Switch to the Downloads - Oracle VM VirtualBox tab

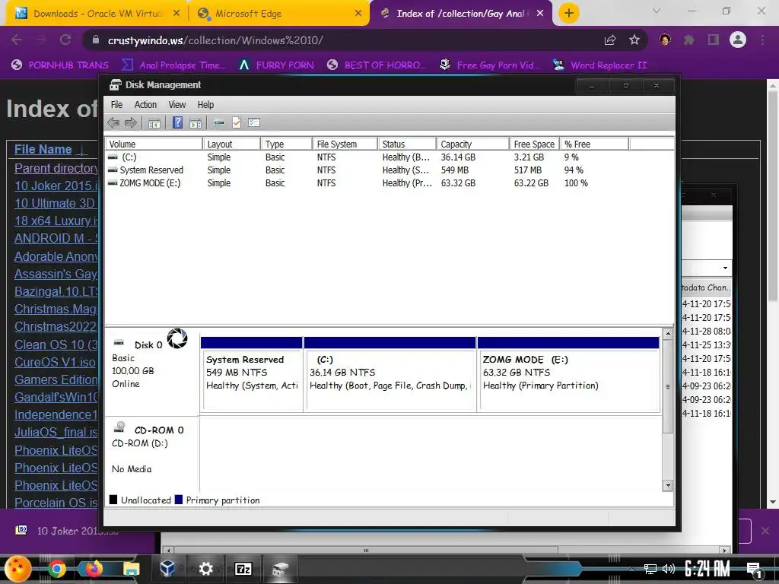tap(97, 14)
